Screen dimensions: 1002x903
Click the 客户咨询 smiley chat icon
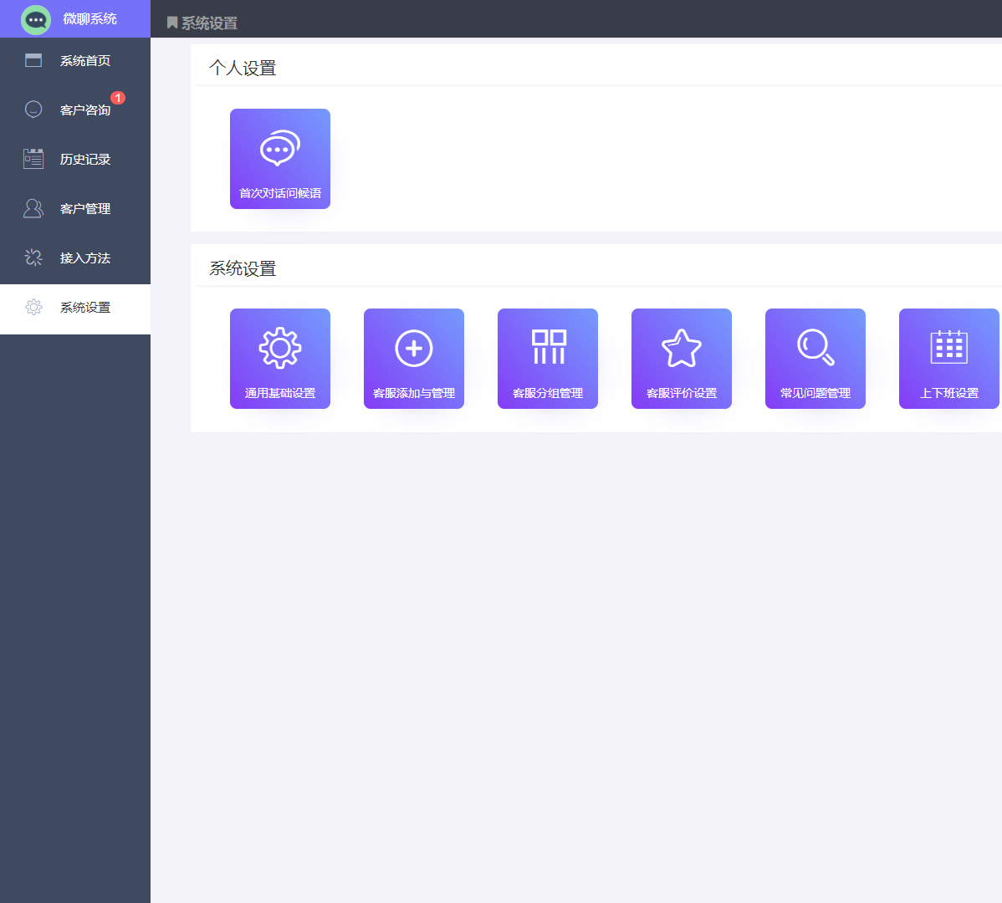(33, 110)
